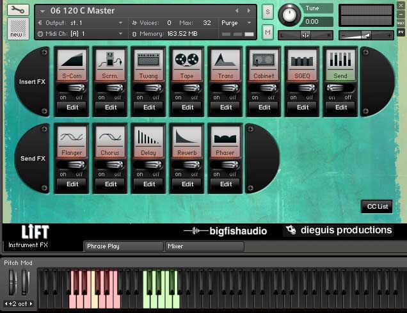Toggle the Delay on/off switch
This screenshot has height=313, width=407.
[x=148, y=165]
